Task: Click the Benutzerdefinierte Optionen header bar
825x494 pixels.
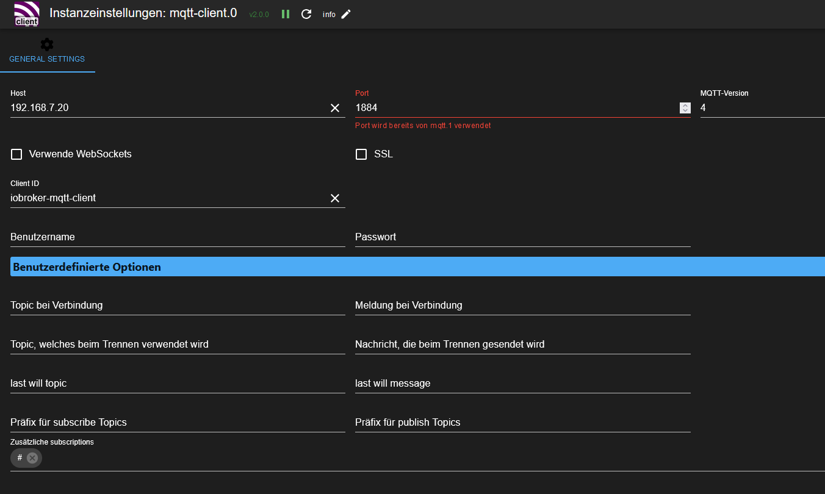Action: 417,267
